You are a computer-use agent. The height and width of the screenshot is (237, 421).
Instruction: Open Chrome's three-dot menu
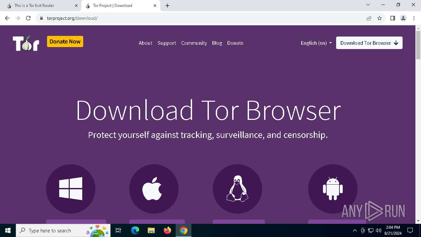tap(414, 18)
